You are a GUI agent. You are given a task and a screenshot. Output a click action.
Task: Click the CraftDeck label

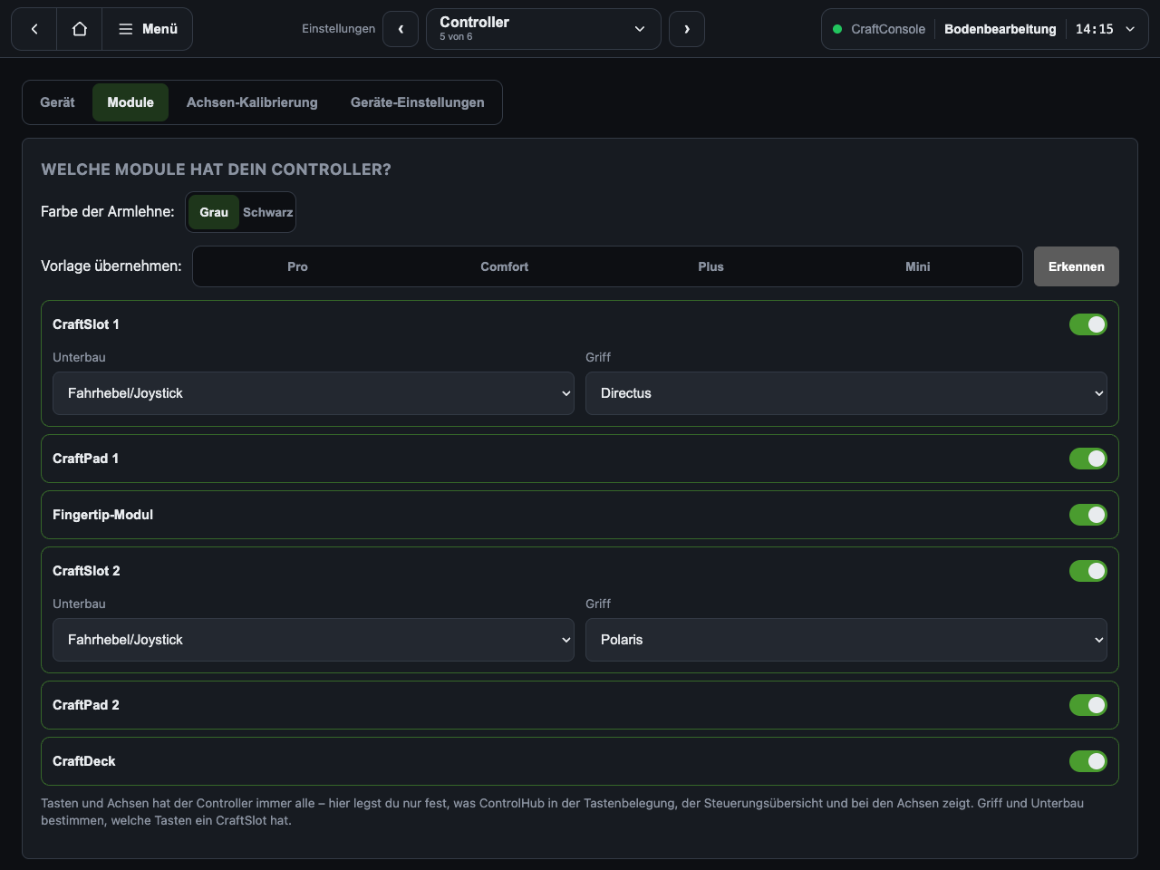click(x=84, y=761)
